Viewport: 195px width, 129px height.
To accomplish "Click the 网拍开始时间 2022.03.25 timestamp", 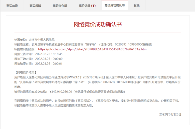I will [x=49, y=59].
